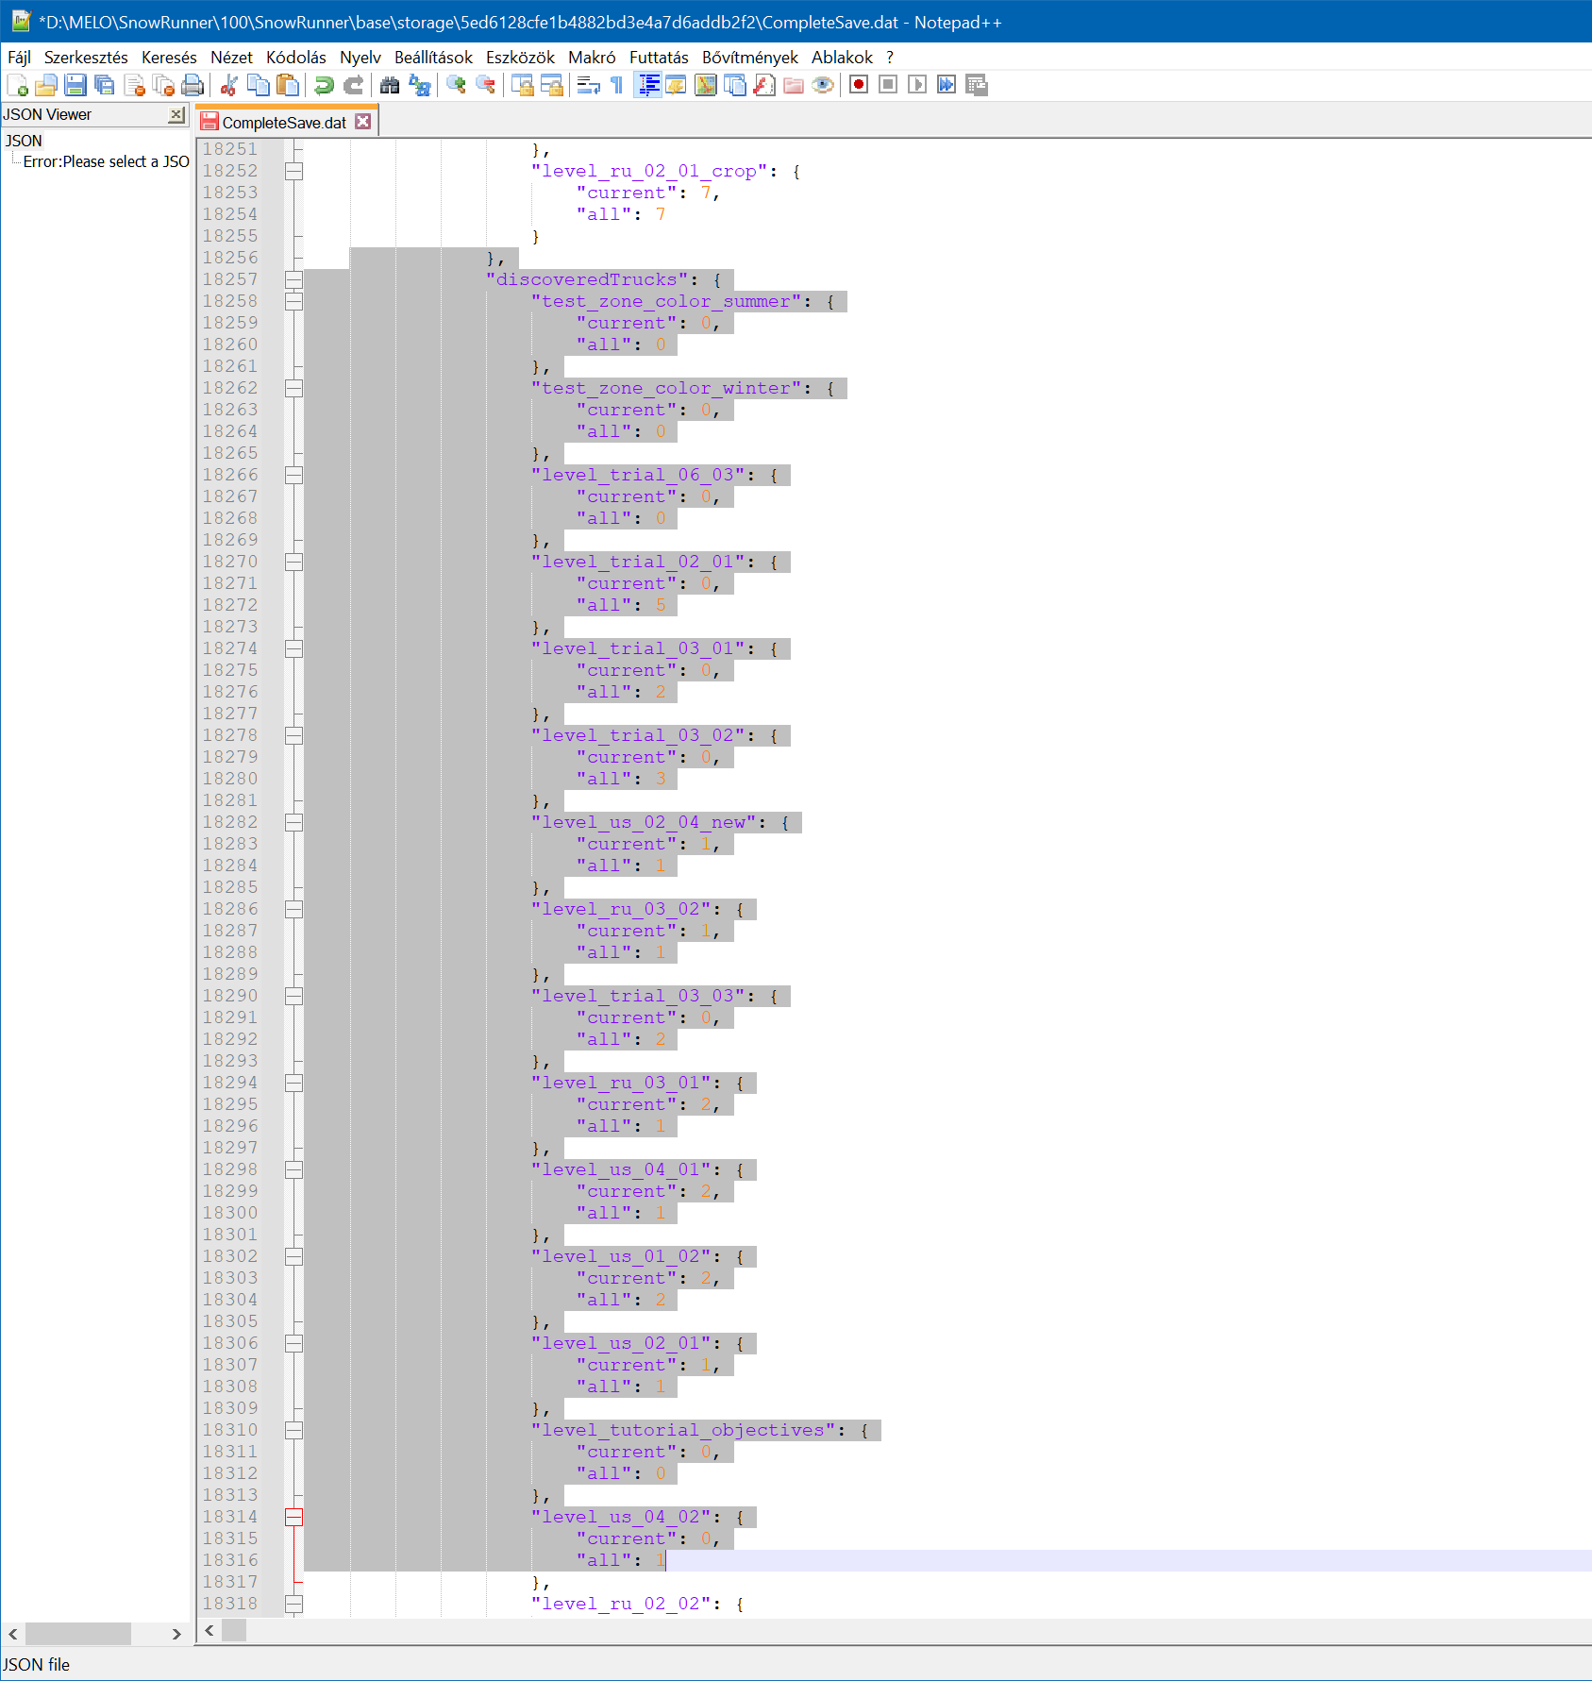This screenshot has width=1592, height=1681.
Task: Toggle show all characters pilcrow button
Action: 617,85
